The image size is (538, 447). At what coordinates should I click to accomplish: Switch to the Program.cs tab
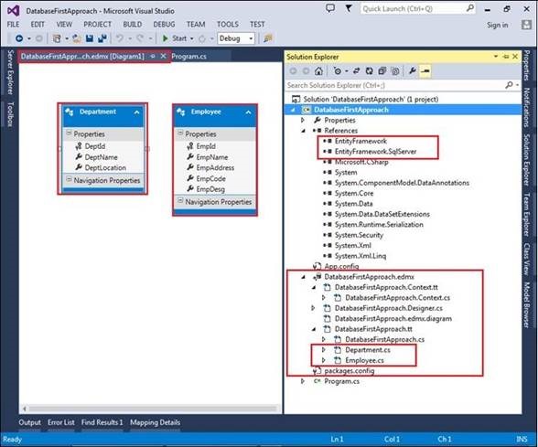(x=188, y=57)
